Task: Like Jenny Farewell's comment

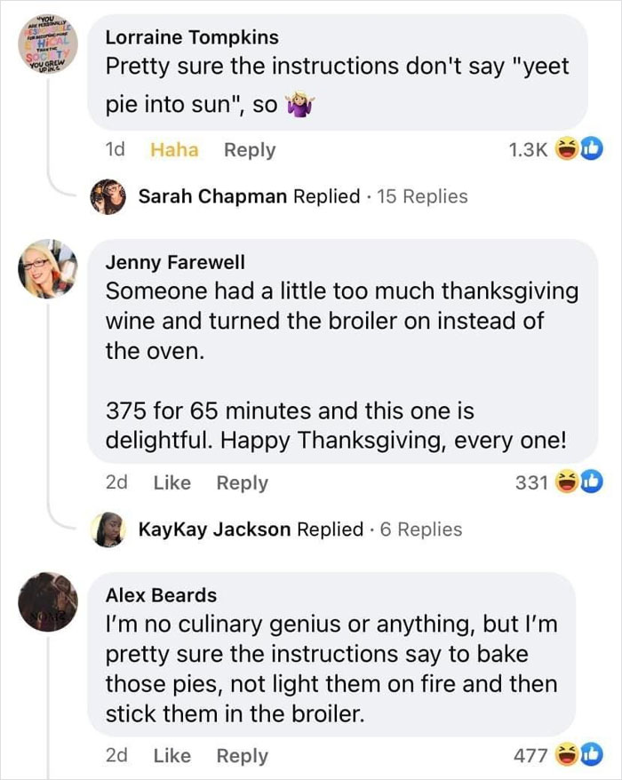Action: [x=173, y=482]
